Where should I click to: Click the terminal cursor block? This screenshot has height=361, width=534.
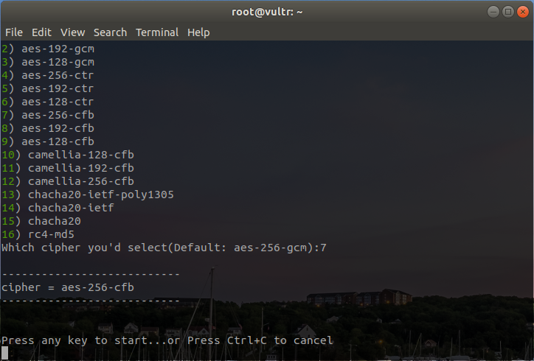point(4,354)
